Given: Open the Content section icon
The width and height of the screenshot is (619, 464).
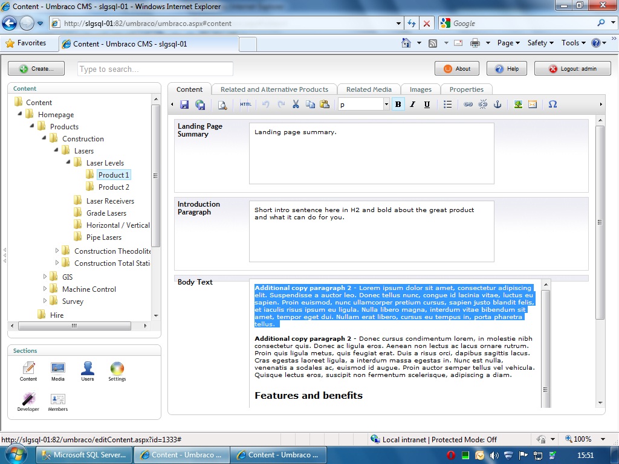Looking at the screenshot, I should tap(28, 372).
